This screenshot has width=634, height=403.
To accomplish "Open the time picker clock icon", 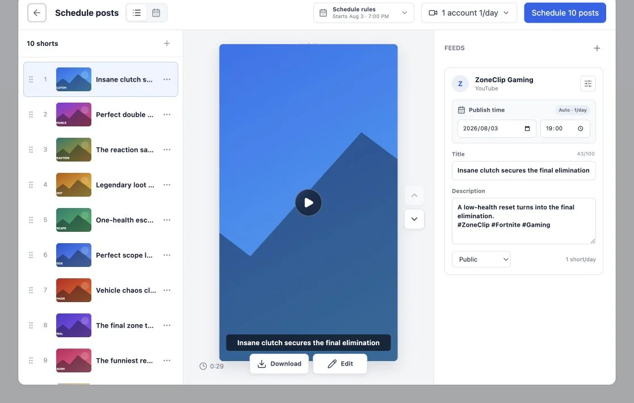I will (580, 129).
